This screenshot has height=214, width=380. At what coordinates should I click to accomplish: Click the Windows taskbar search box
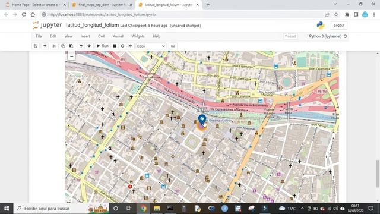click(x=61, y=209)
